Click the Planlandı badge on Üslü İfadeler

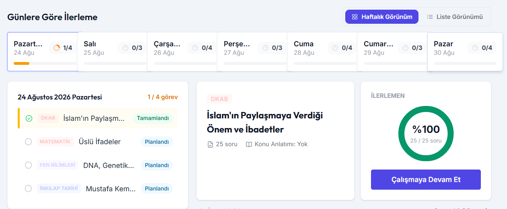point(157,142)
